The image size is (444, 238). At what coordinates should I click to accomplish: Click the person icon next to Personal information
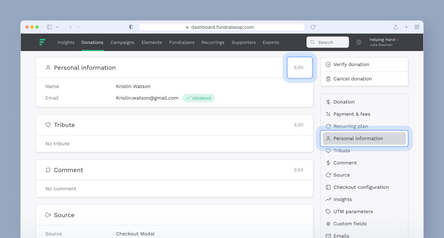coord(328,138)
